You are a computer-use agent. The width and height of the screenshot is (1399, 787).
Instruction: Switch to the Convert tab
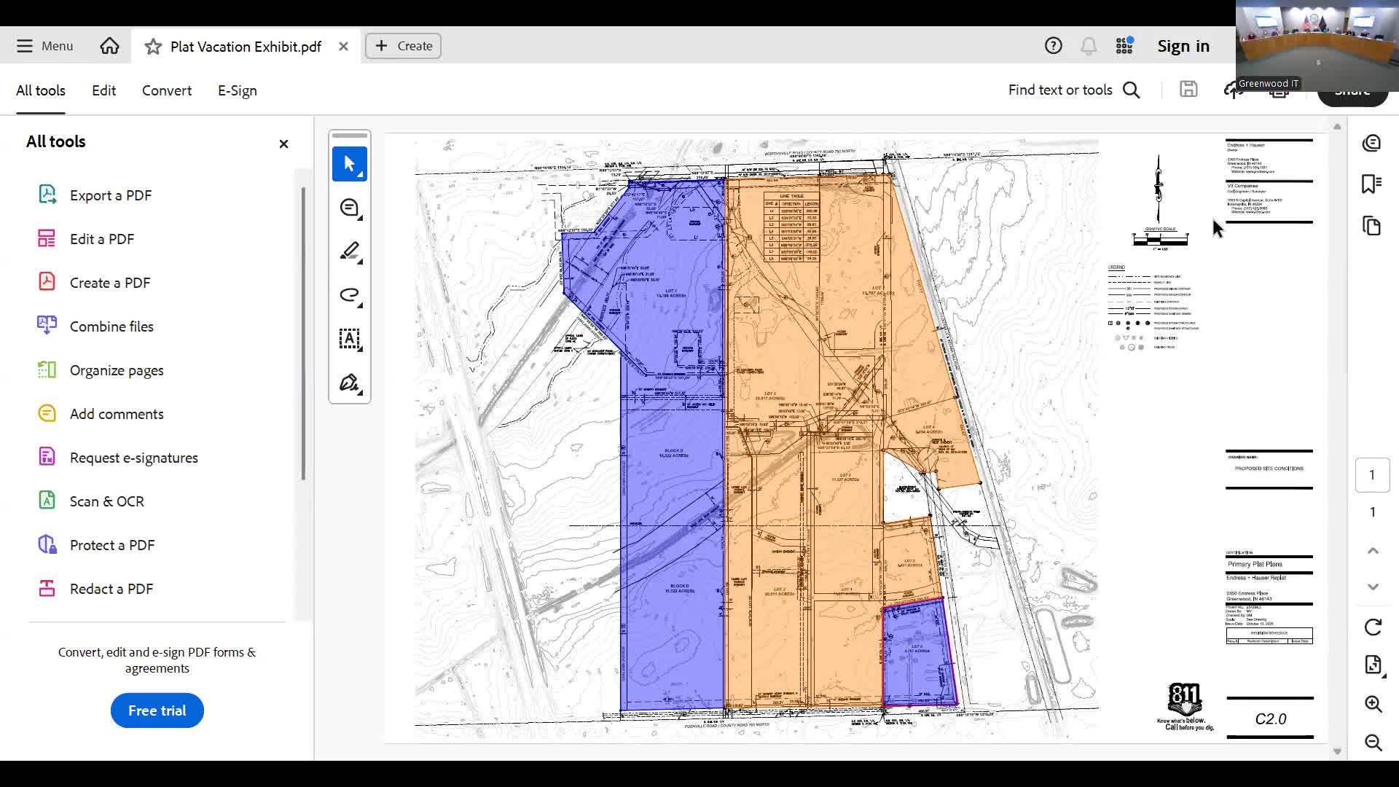167,90
